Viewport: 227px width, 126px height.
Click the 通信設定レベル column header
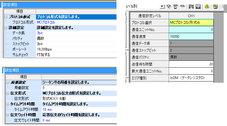(x=150, y=16)
